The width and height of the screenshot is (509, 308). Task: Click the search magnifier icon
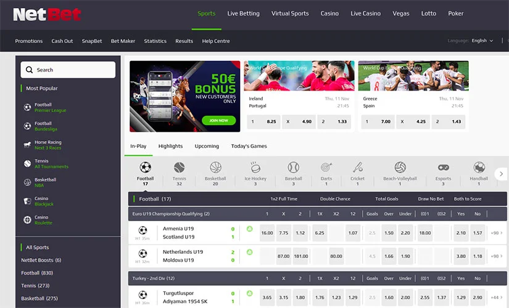(x=29, y=70)
